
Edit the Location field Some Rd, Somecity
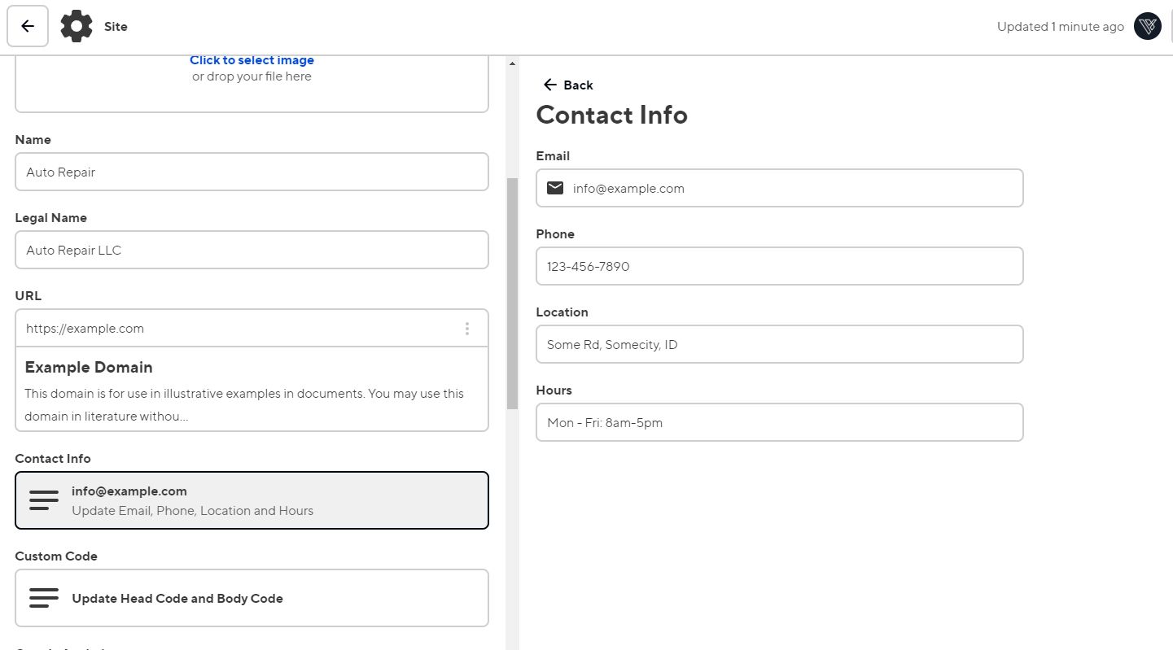(779, 344)
